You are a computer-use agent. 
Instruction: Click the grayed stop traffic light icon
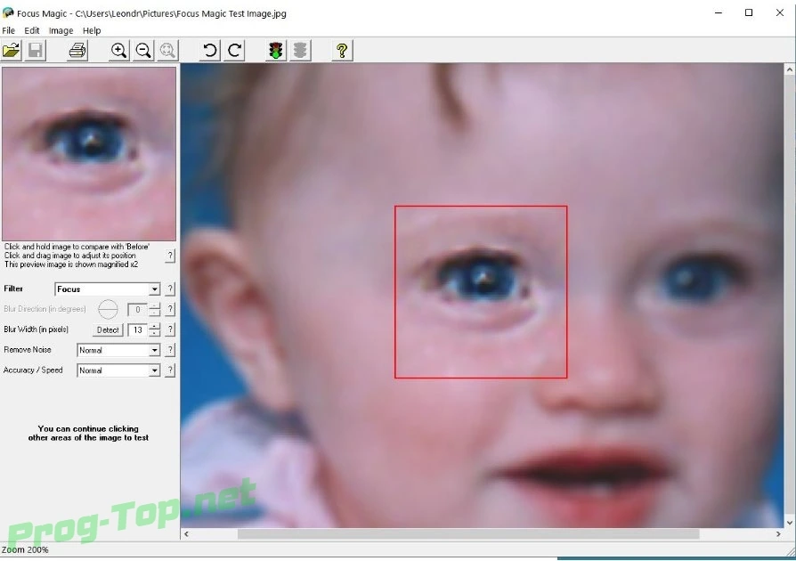click(x=301, y=50)
